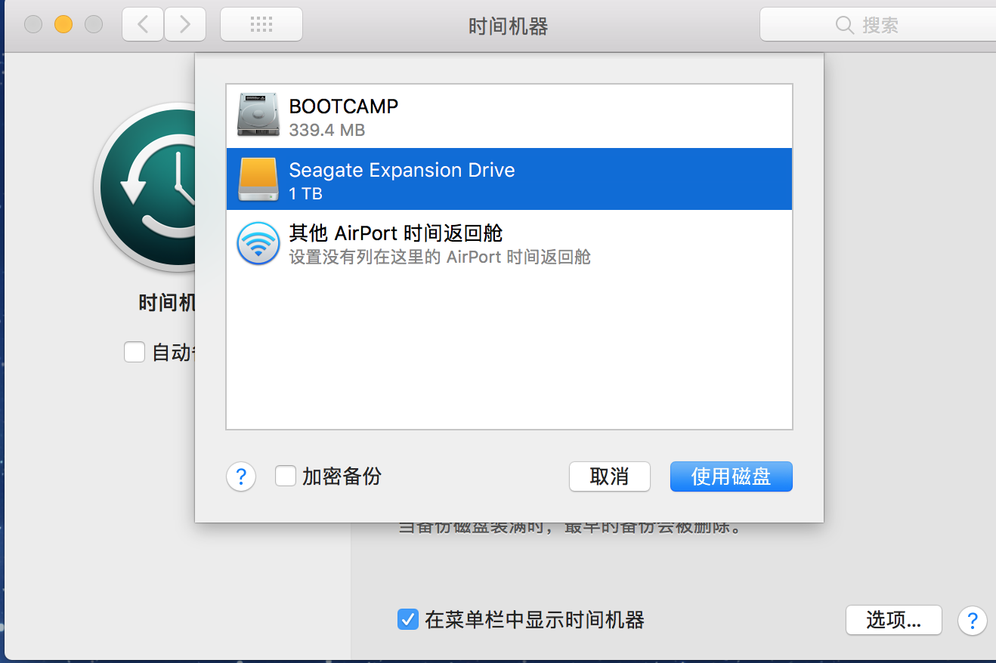Open help from the disk dialog question mark

tap(241, 476)
